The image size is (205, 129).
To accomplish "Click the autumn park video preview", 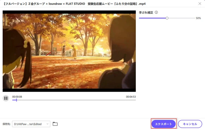I will [69, 51].
